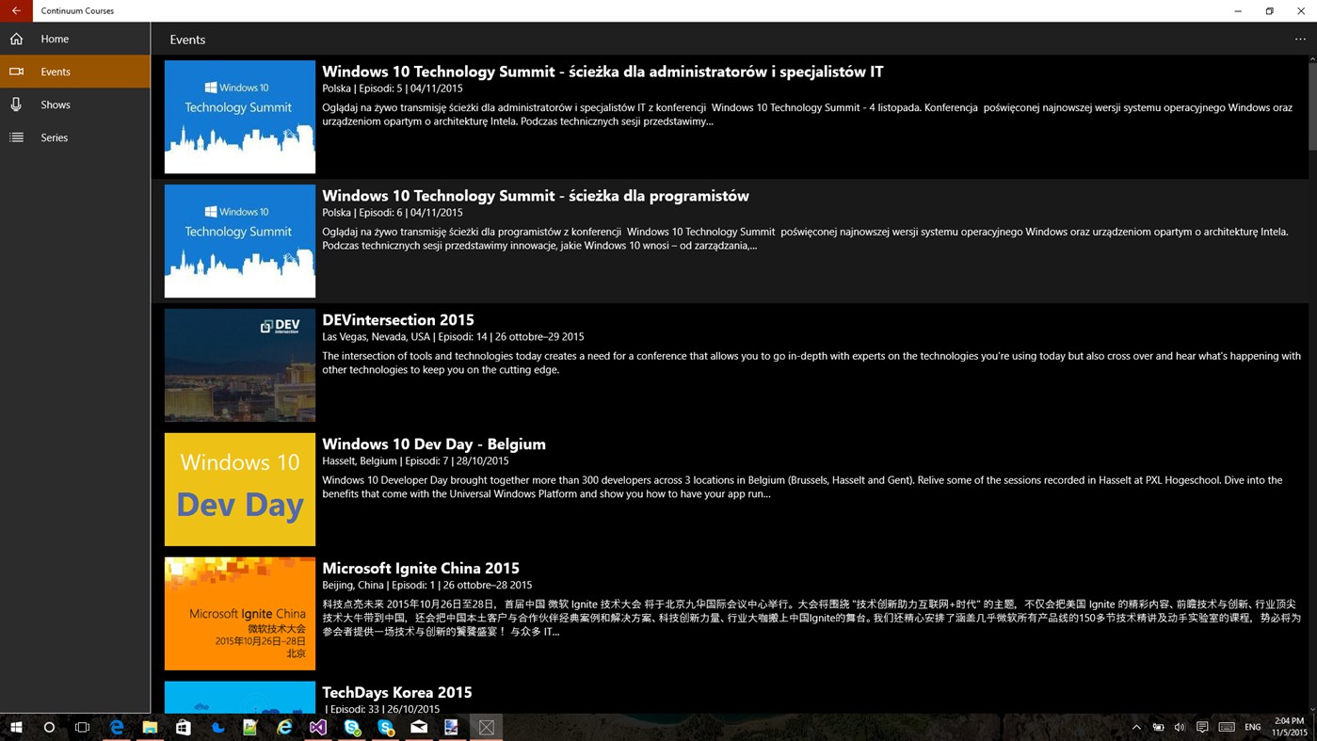1317x741 pixels.
Task: Open the touch keyboard from tray
Action: click(x=1227, y=727)
